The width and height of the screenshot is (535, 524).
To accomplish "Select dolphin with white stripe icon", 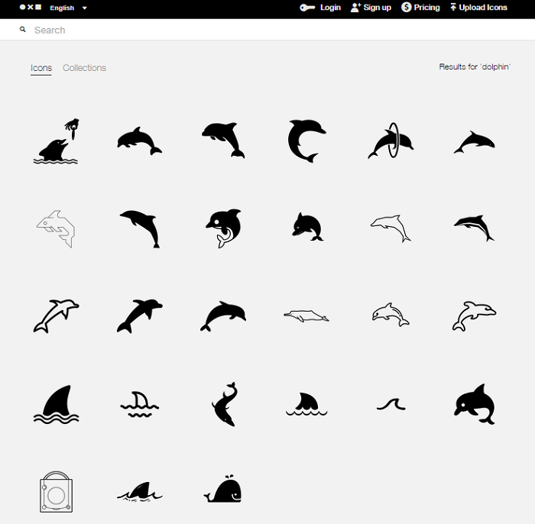I will tap(474, 228).
